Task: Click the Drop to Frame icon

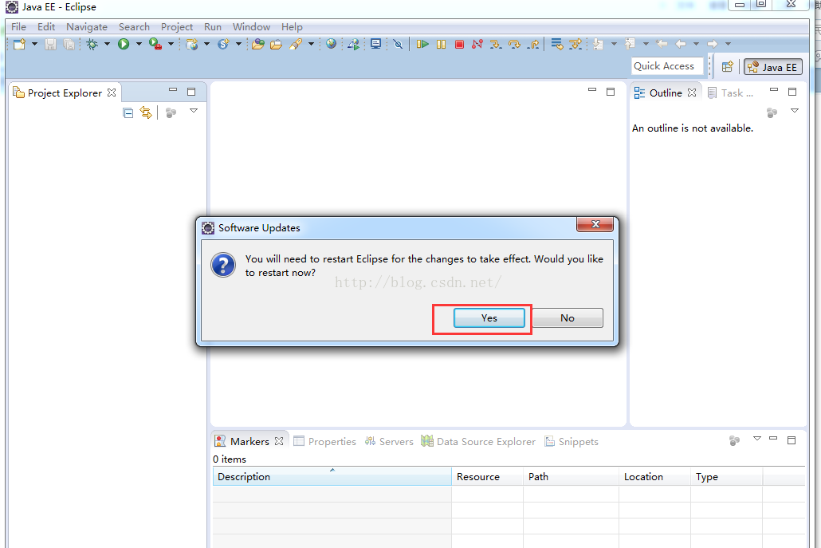Action: (x=556, y=44)
